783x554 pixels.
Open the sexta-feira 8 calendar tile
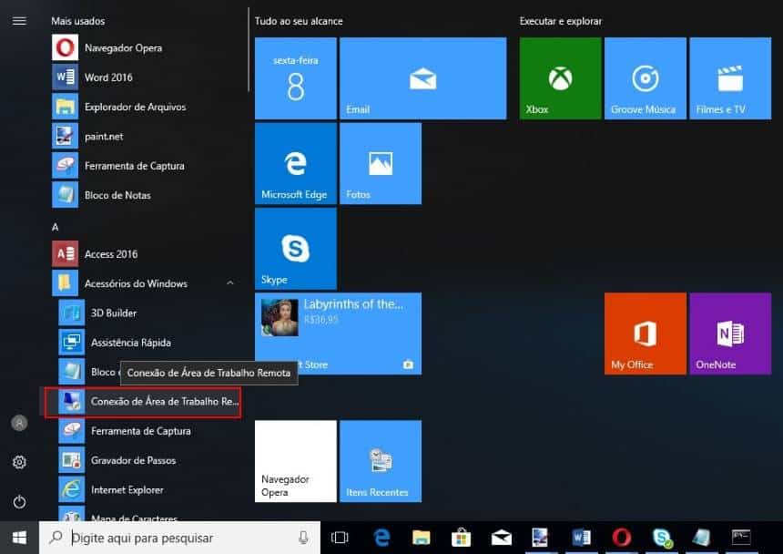(296, 78)
